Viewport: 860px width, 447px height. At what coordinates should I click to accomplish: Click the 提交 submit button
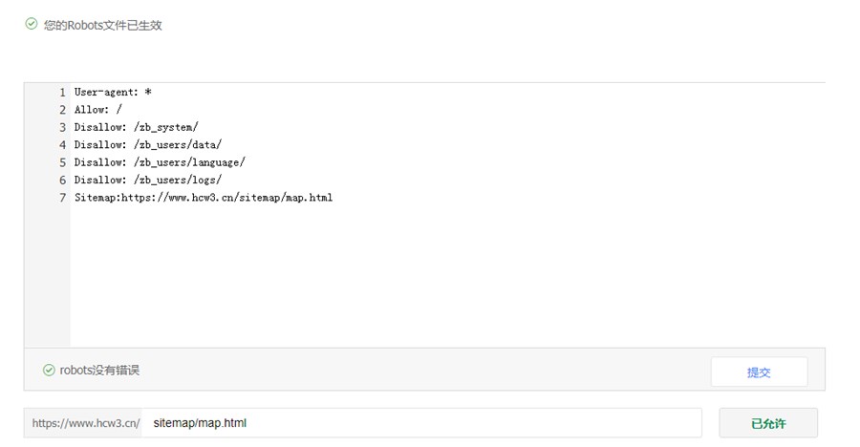(x=759, y=372)
